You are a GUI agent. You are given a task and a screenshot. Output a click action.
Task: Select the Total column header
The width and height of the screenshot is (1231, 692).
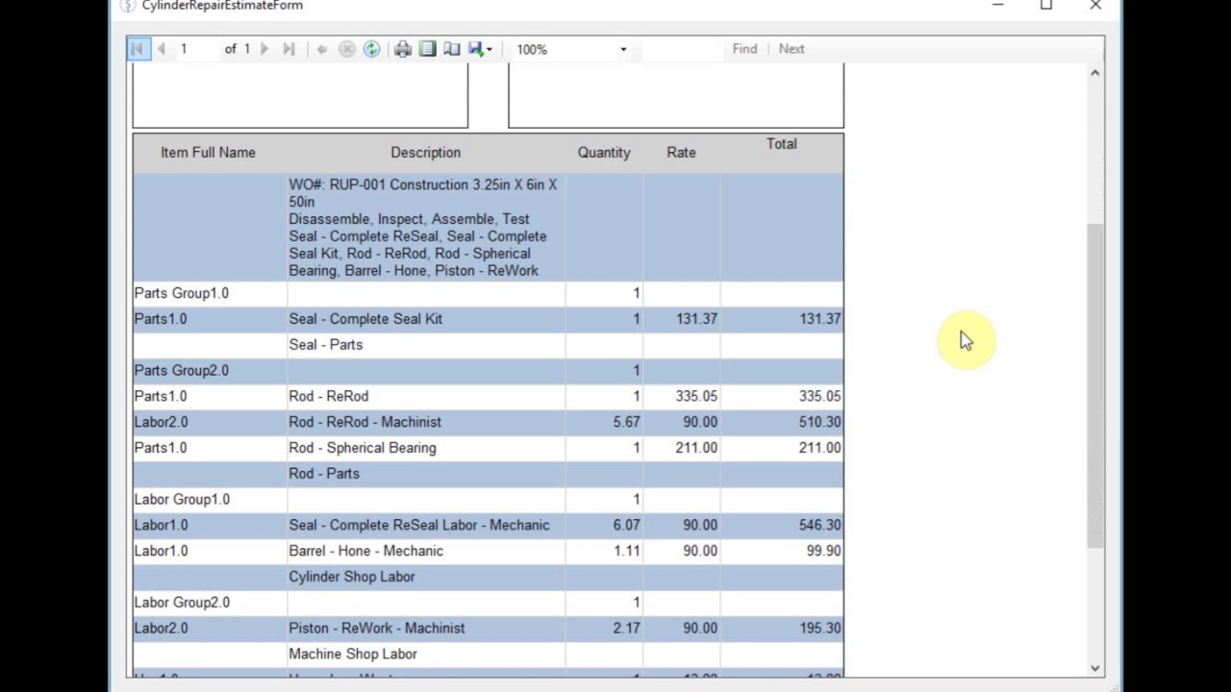click(781, 144)
